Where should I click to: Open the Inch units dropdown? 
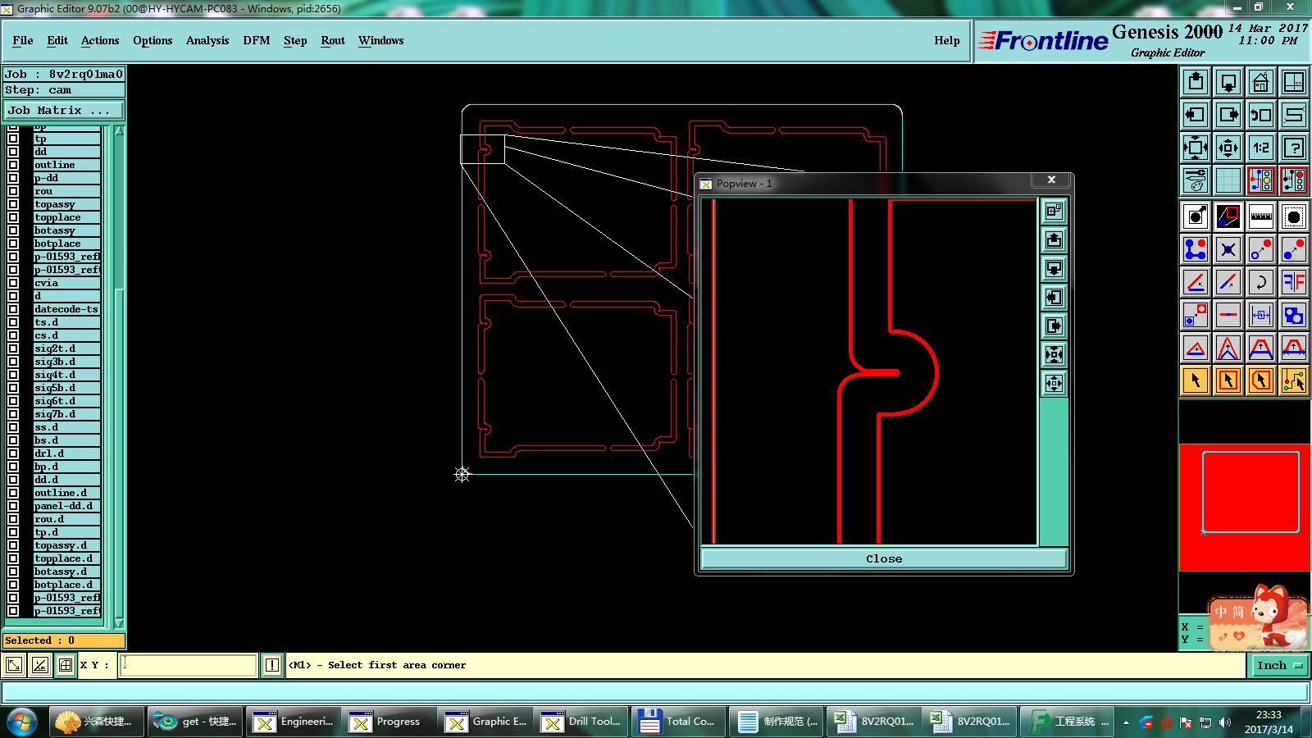pos(1279,665)
